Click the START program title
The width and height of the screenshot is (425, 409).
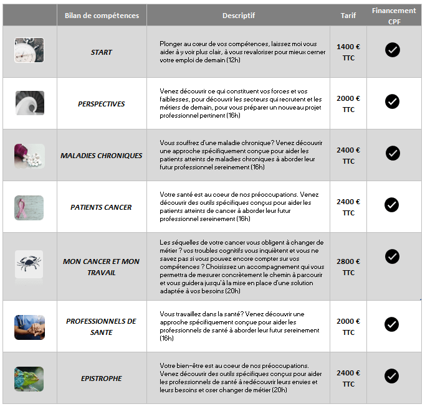(x=102, y=52)
